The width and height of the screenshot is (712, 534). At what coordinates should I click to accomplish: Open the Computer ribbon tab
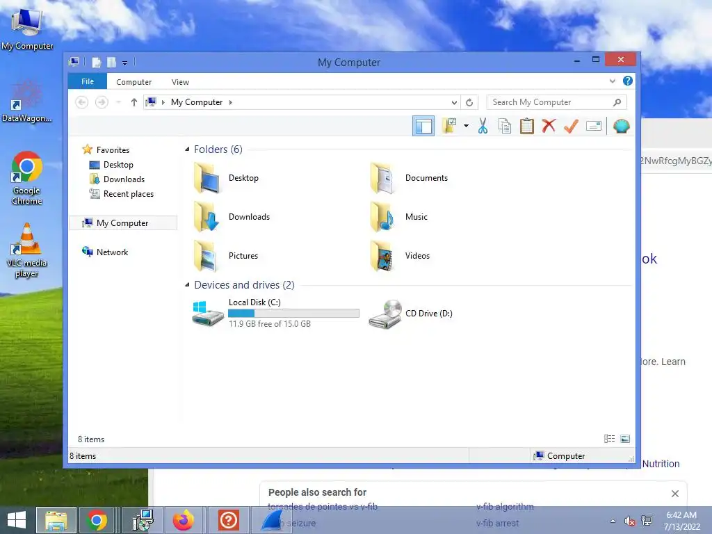point(133,82)
